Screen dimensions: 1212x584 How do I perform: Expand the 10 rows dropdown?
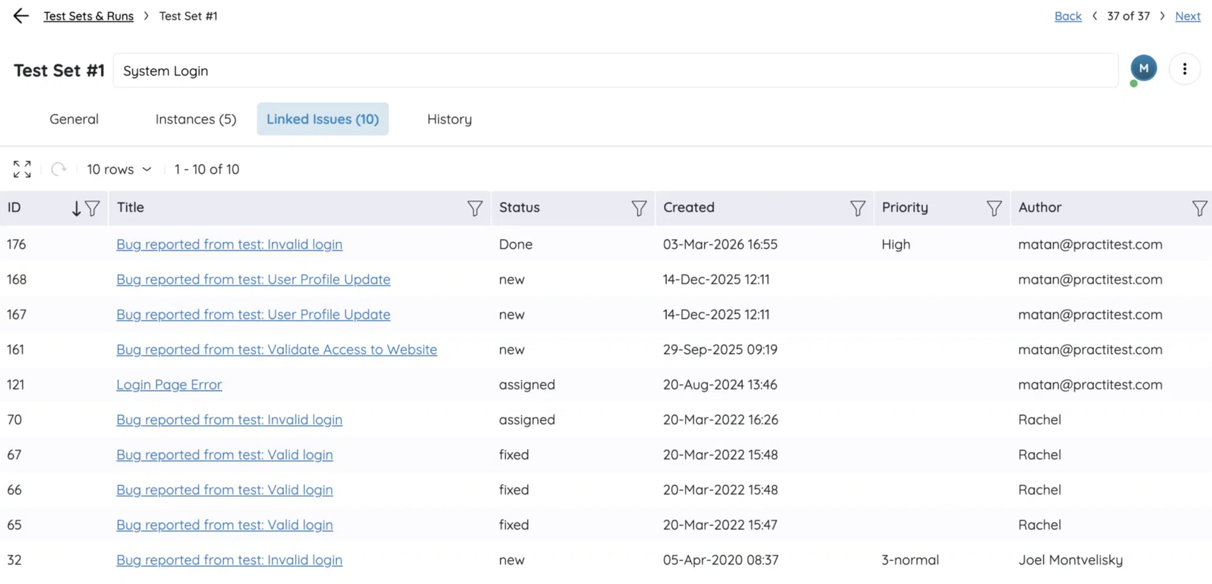119,169
